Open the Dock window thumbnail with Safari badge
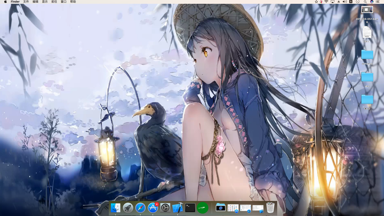Screen dimensions: 384x216 (245, 208)
